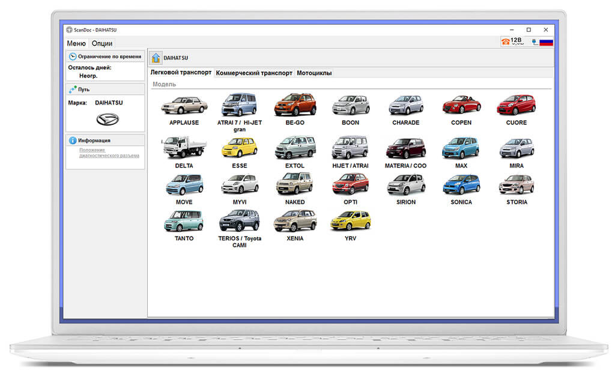Close the ScanDoc window

point(545,30)
